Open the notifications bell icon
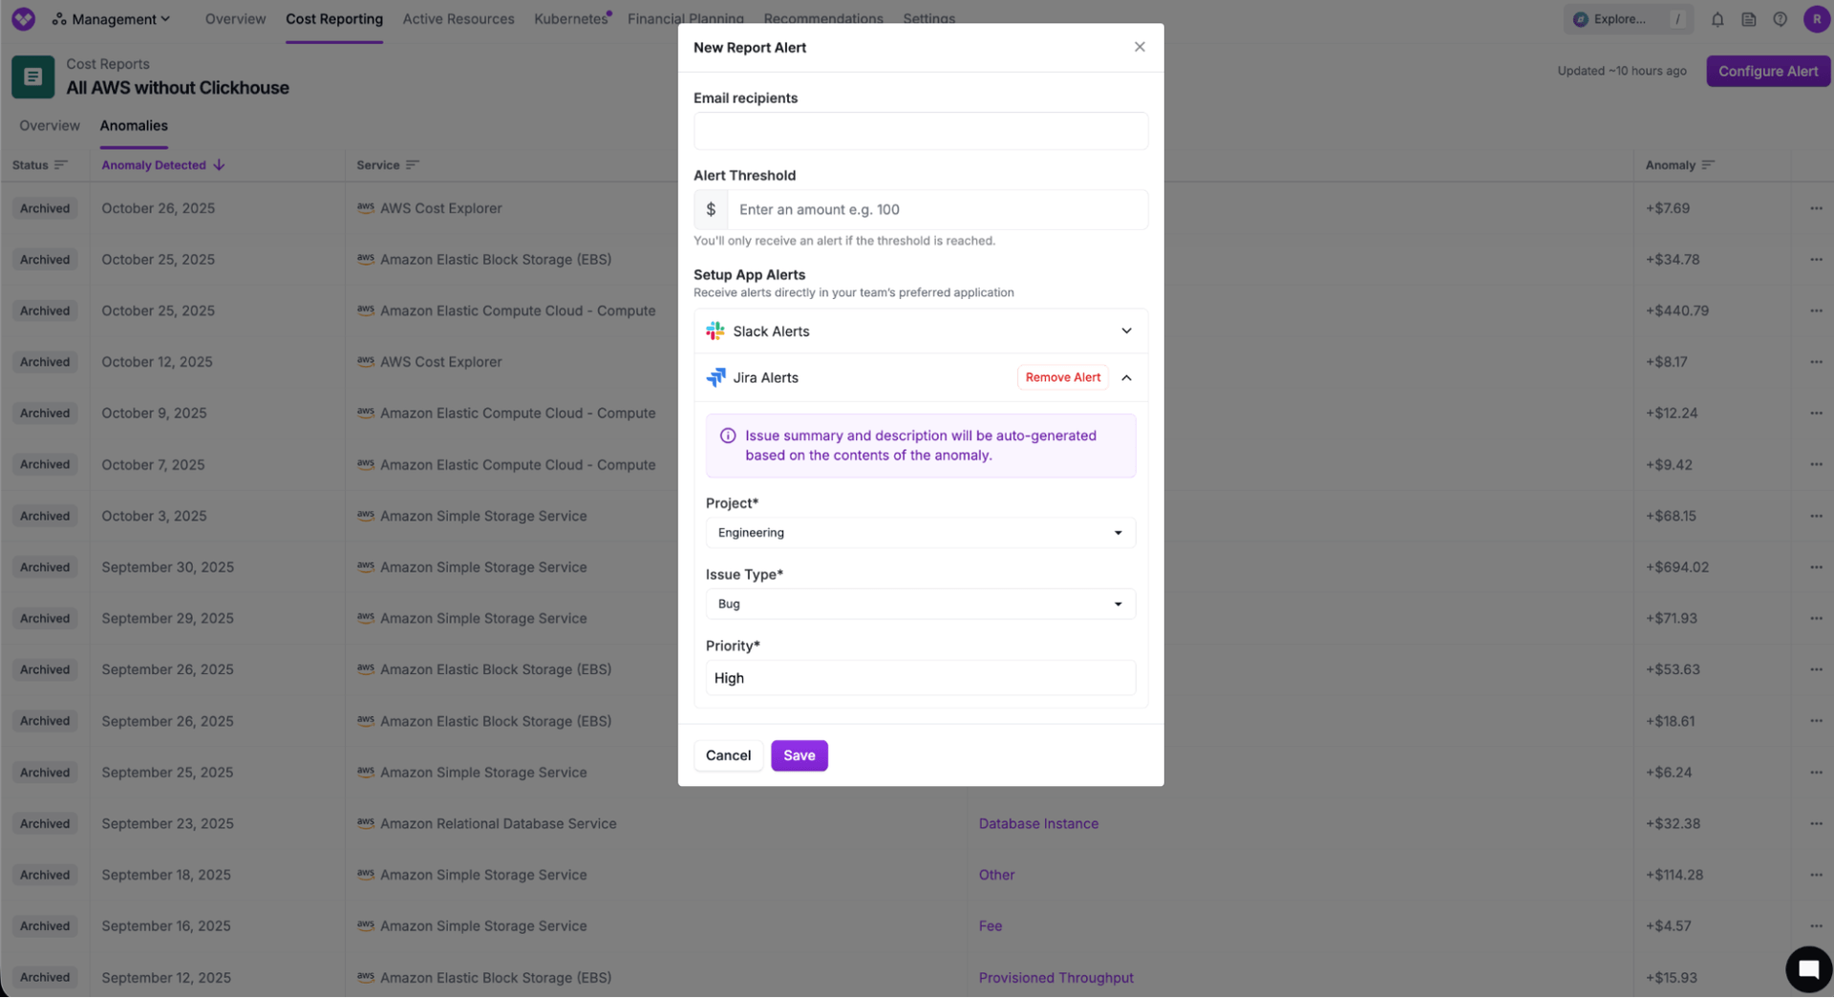The width and height of the screenshot is (1834, 998). click(1717, 18)
